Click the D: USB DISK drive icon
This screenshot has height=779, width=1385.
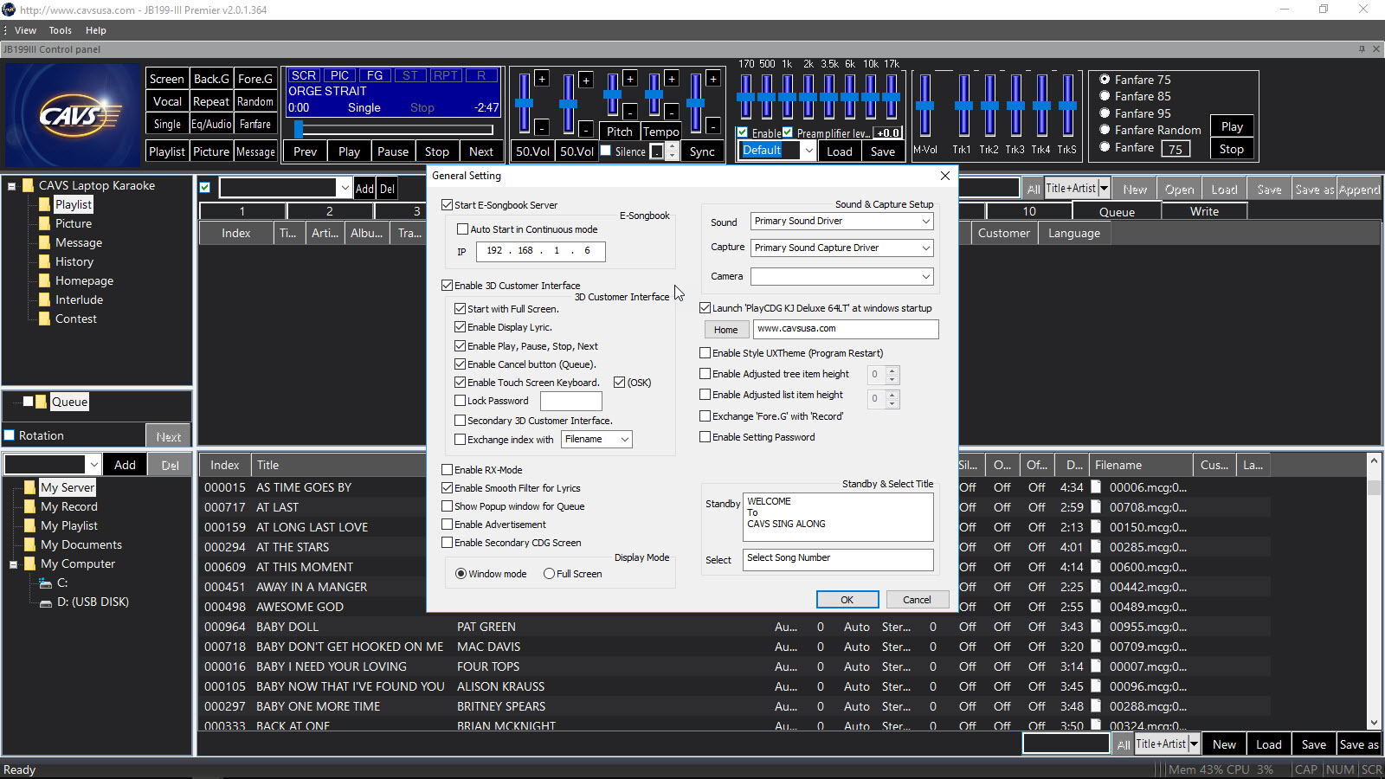click(x=46, y=602)
